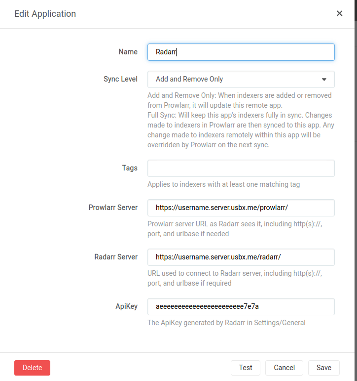Click the Sync Level dropdown arrow
This screenshot has height=381, width=357.
click(x=324, y=80)
